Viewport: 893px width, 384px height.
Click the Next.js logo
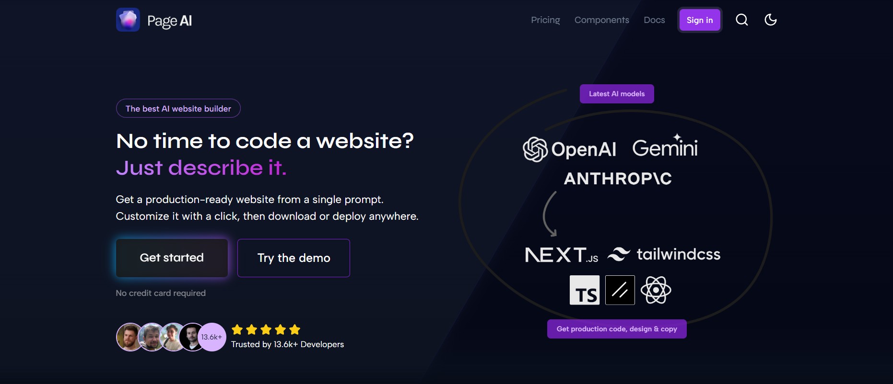[562, 255]
